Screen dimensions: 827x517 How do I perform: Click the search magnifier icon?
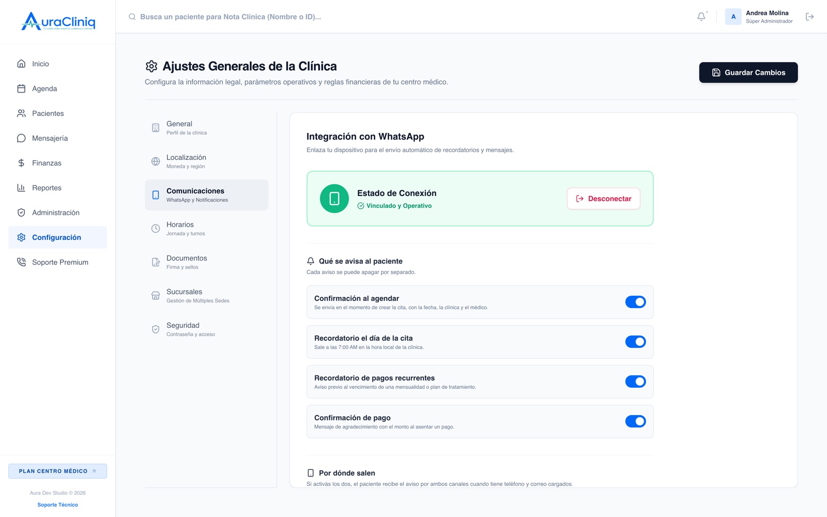[x=132, y=17]
